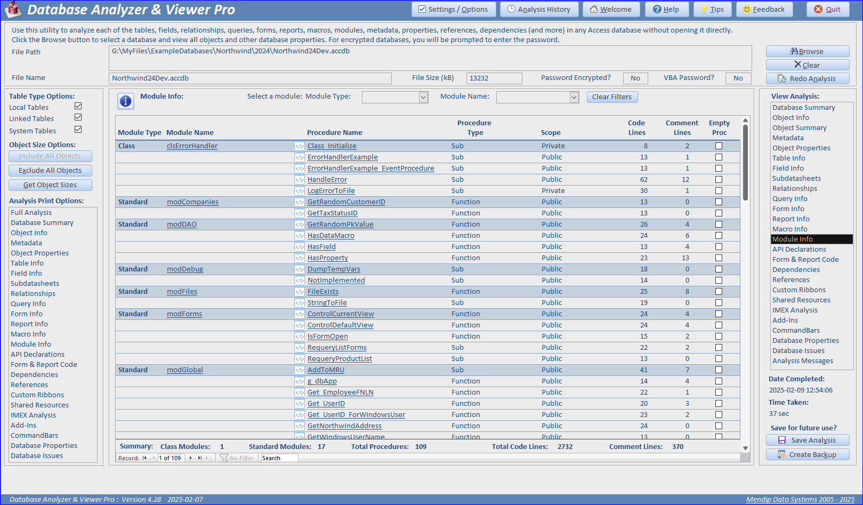Image resolution: width=863 pixels, height=505 pixels.
Task: Go to first record navigation arrow
Action: coord(144,458)
